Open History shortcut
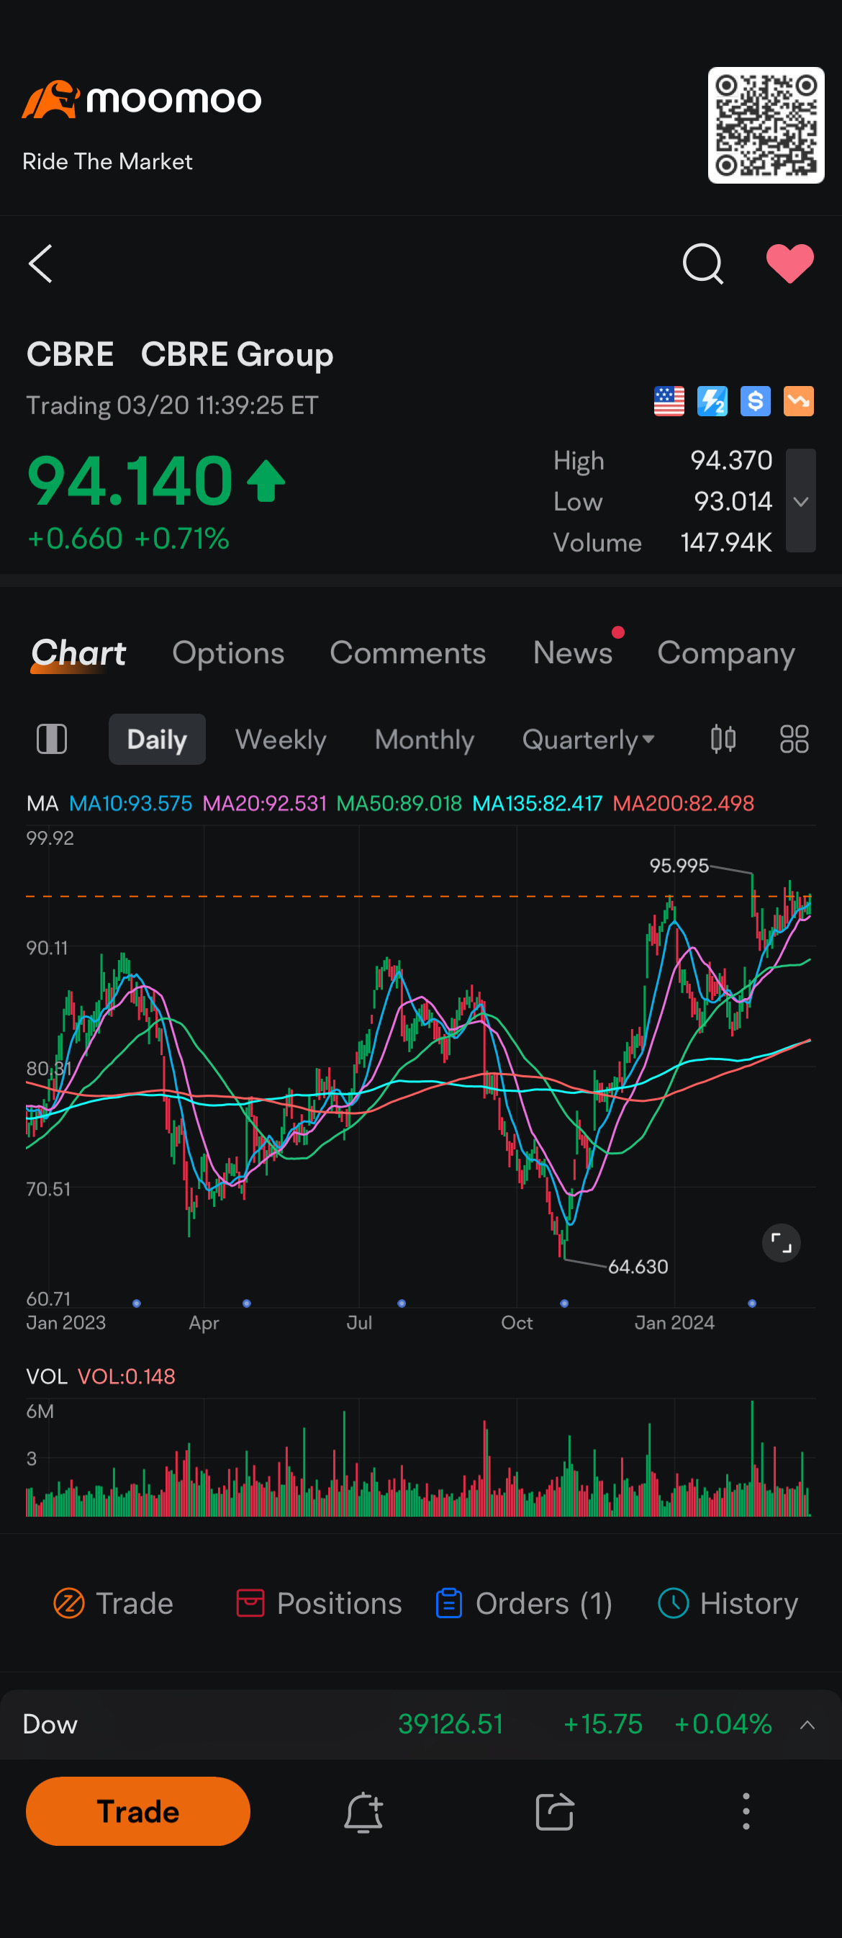This screenshot has height=1938, width=842. coord(727,1603)
